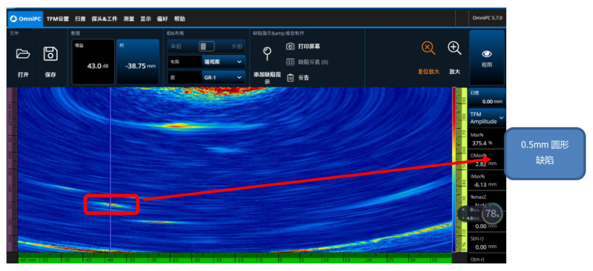Screen dimensions: 593x271
Task: Click the 缺陷报表 table icon
Action: (290, 62)
